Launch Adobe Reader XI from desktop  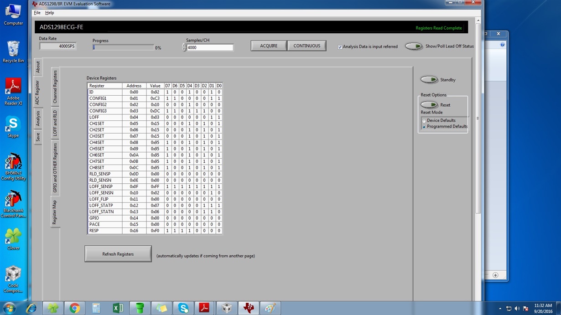[x=13, y=92]
